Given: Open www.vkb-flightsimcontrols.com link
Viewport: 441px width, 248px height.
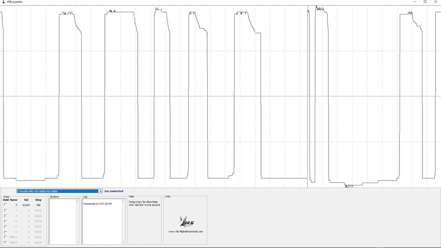Looking at the screenshot, I should point(186,232).
